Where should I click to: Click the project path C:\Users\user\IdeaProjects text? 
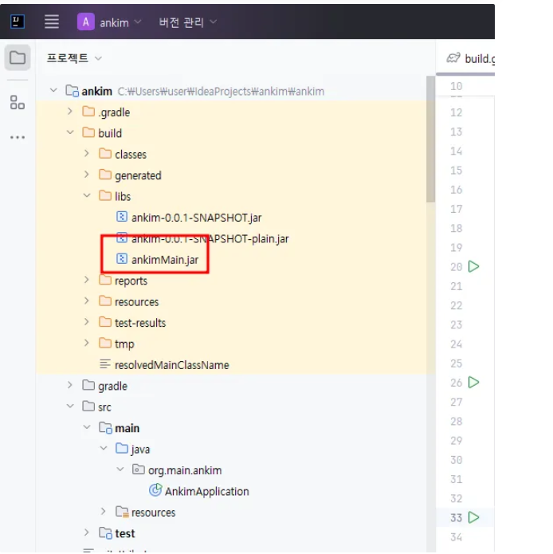tap(221, 92)
